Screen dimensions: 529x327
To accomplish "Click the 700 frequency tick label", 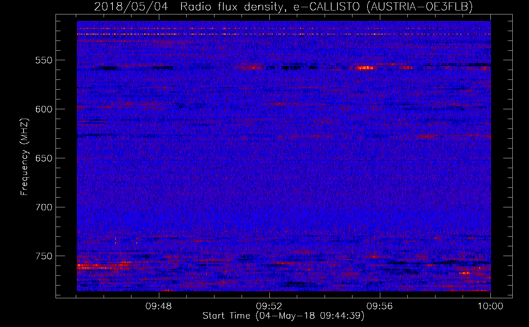I will coord(44,207).
